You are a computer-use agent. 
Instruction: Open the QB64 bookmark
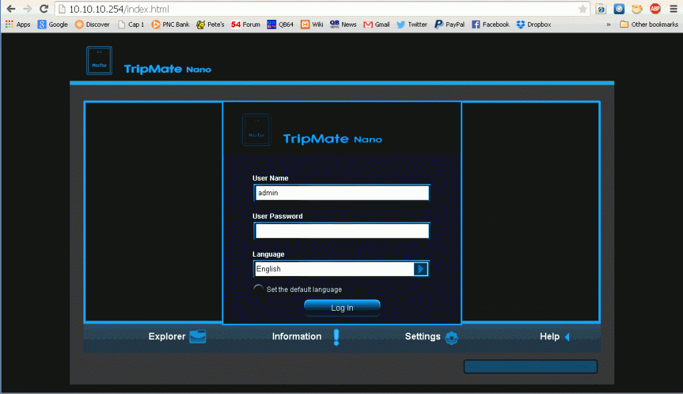(280, 25)
